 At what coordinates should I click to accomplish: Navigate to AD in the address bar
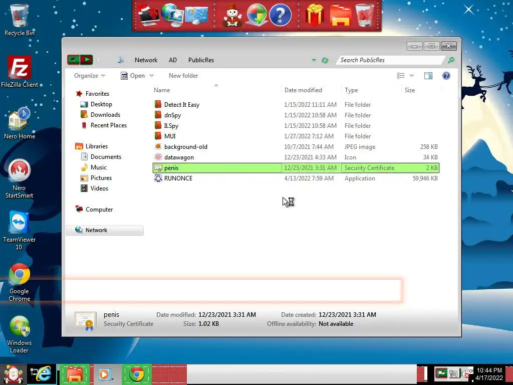pos(173,60)
